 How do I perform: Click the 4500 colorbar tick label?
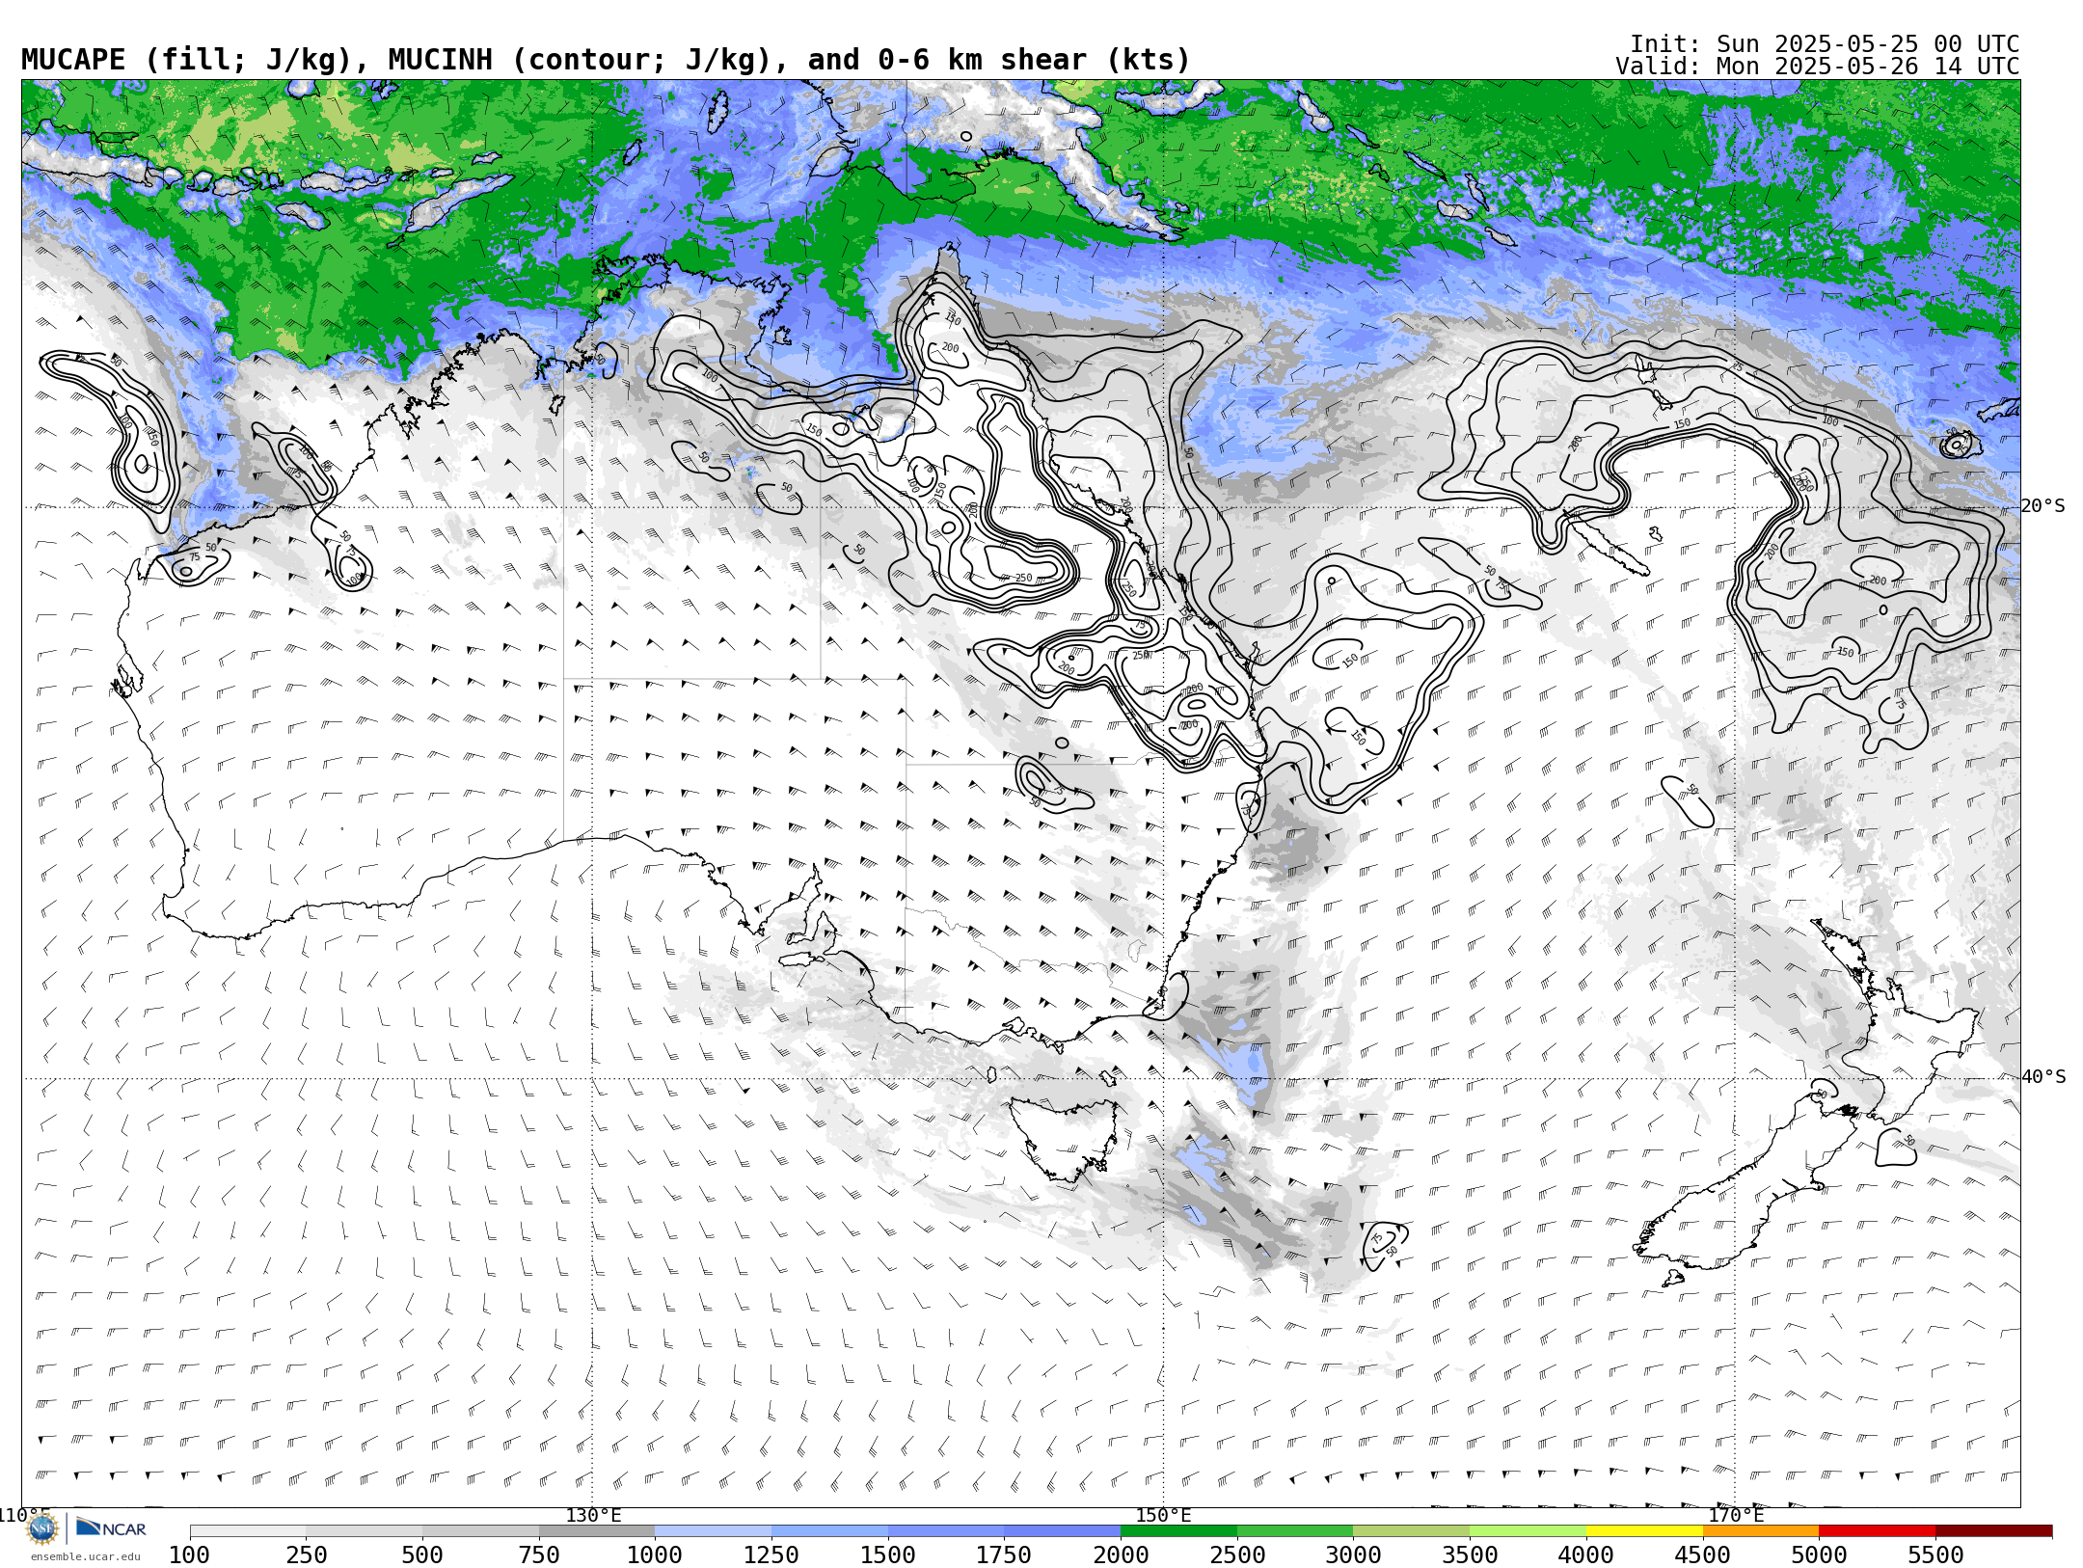[x=1703, y=1555]
